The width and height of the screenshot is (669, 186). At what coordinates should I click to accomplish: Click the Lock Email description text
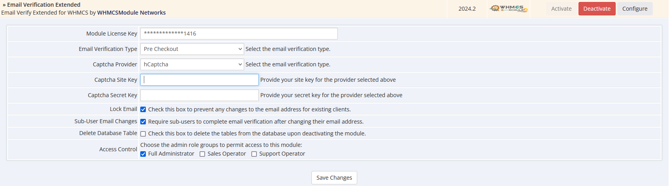[x=249, y=109]
